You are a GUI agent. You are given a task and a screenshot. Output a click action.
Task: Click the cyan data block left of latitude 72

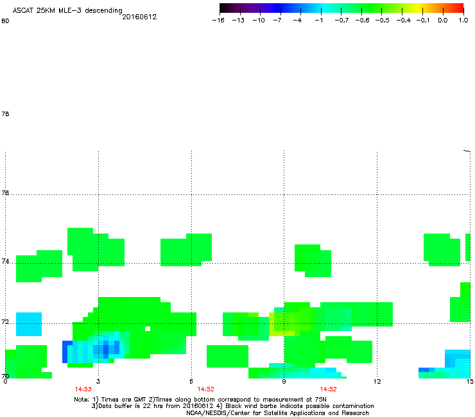[29, 324]
